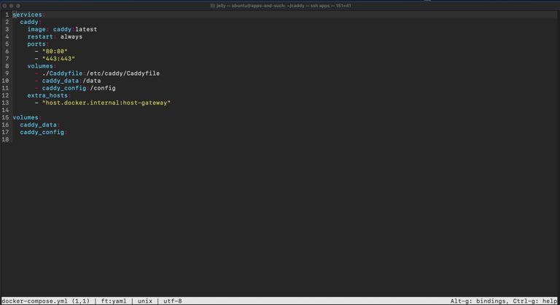Click './Caddyfile' source path on line 9
This screenshot has height=305, width=560.
click(62, 74)
